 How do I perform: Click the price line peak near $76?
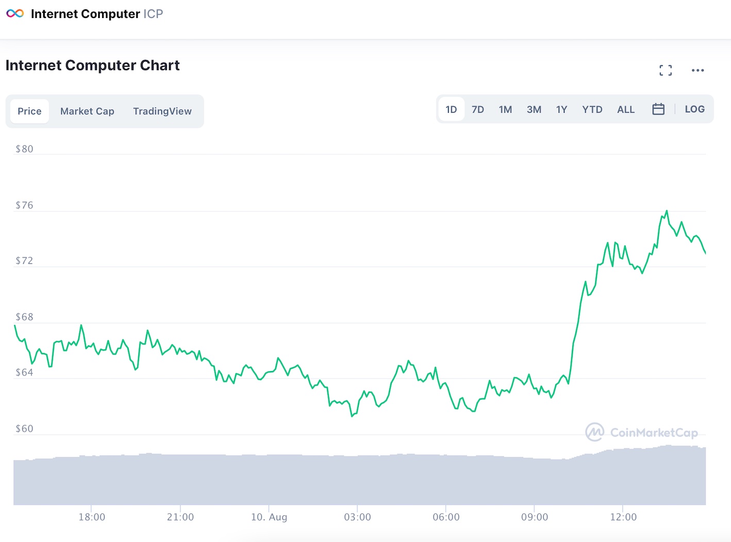pos(667,211)
